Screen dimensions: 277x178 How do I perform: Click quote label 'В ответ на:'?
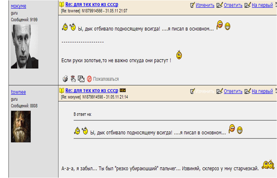click(x=82, y=114)
